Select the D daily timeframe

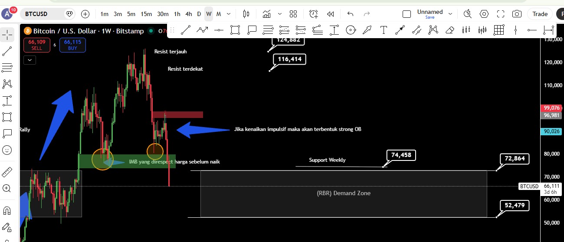(x=199, y=14)
